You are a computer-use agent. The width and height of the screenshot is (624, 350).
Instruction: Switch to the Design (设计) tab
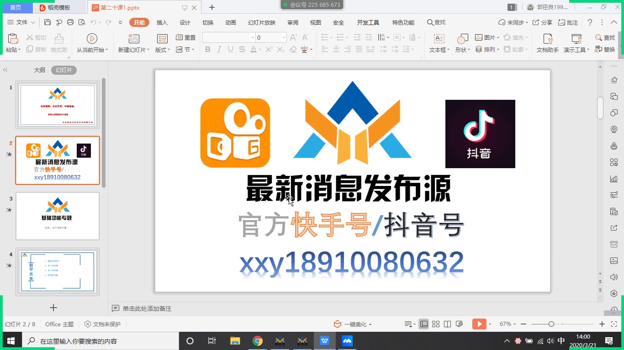click(x=185, y=22)
